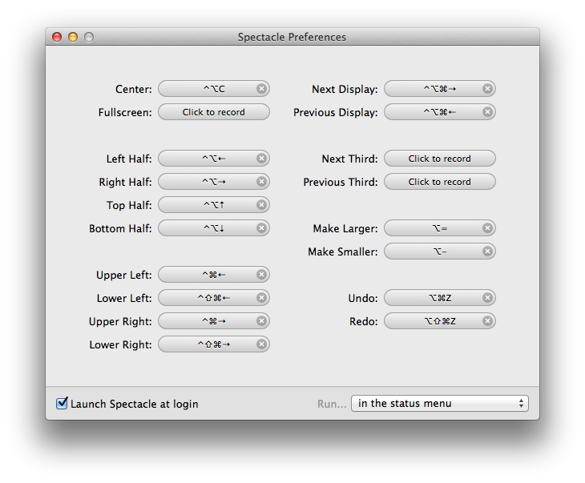585x483 pixels.
Task: Clear the Make Larger shortcut
Action: [x=487, y=228]
